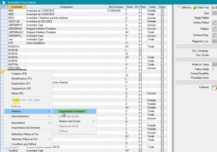Expand the Exportation submenu
This screenshot has height=152, width=217.
[x=28, y=123]
